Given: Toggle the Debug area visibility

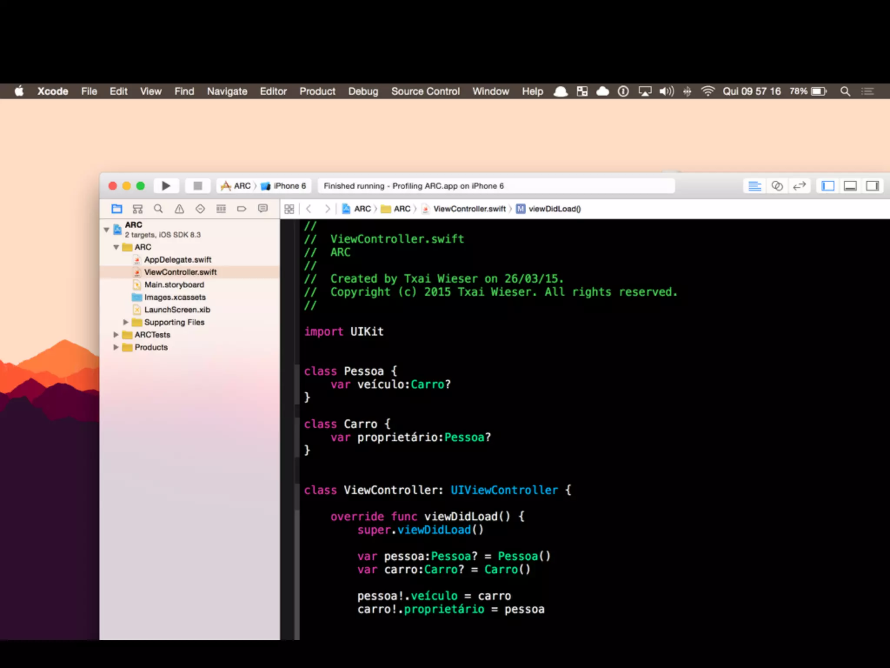Looking at the screenshot, I should coord(850,186).
